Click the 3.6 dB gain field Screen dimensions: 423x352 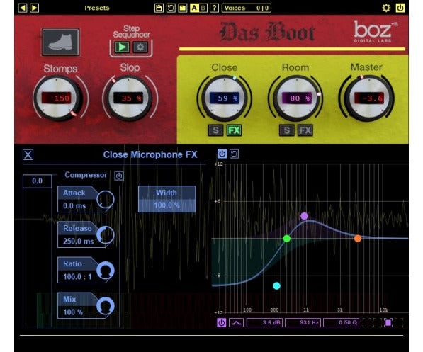tap(264, 322)
